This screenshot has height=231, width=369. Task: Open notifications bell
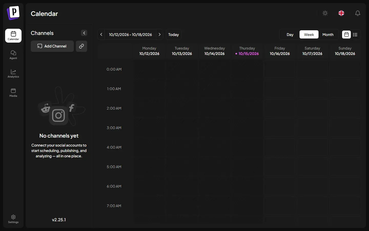(358, 13)
